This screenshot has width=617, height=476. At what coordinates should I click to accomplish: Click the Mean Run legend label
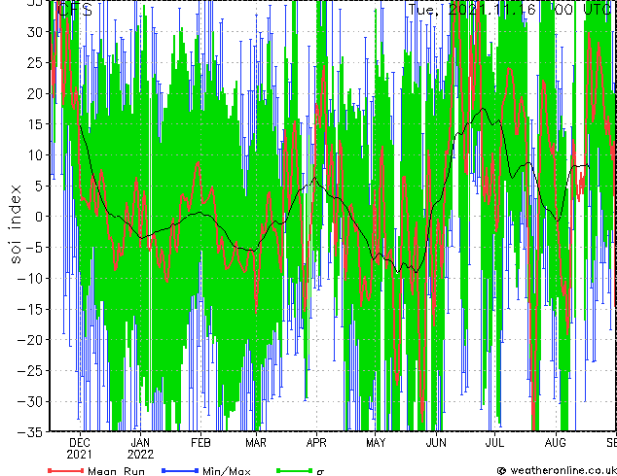pyautogui.click(x=117, y=471)
